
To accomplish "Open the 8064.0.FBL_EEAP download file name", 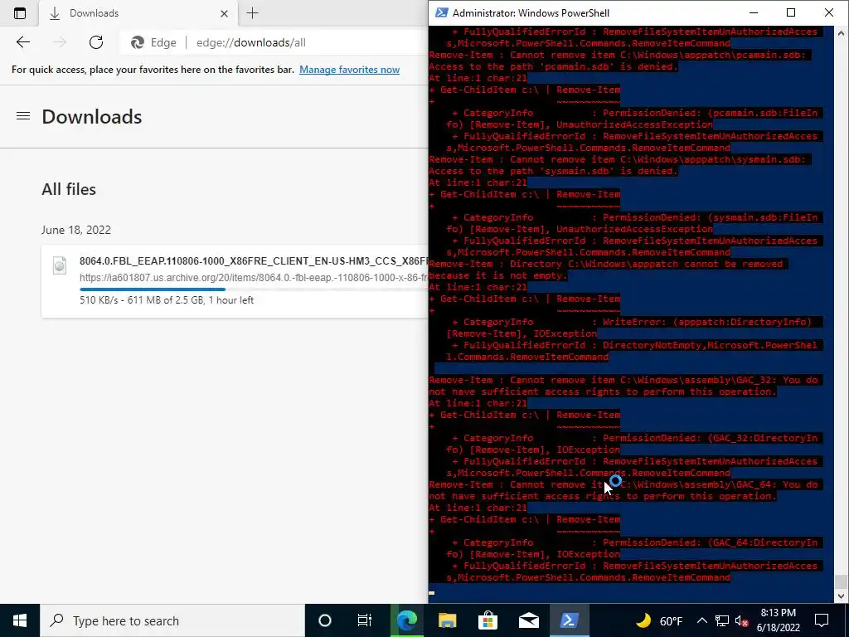I will pyautogui.click(x=254, y=261).
